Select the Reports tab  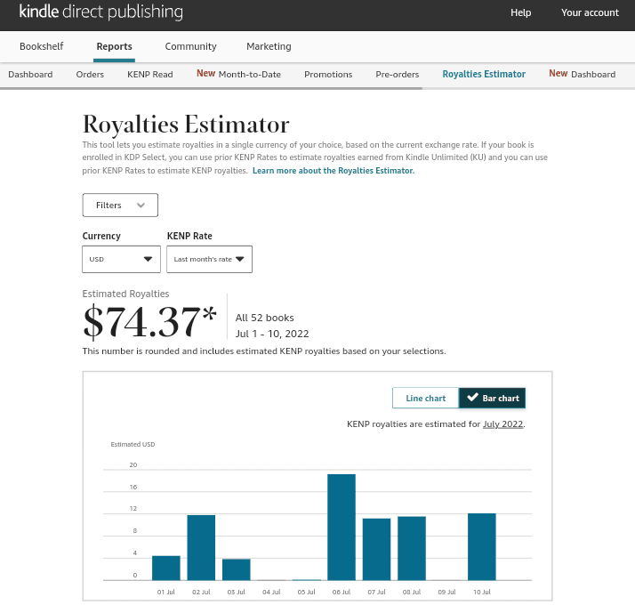point(114,46)
